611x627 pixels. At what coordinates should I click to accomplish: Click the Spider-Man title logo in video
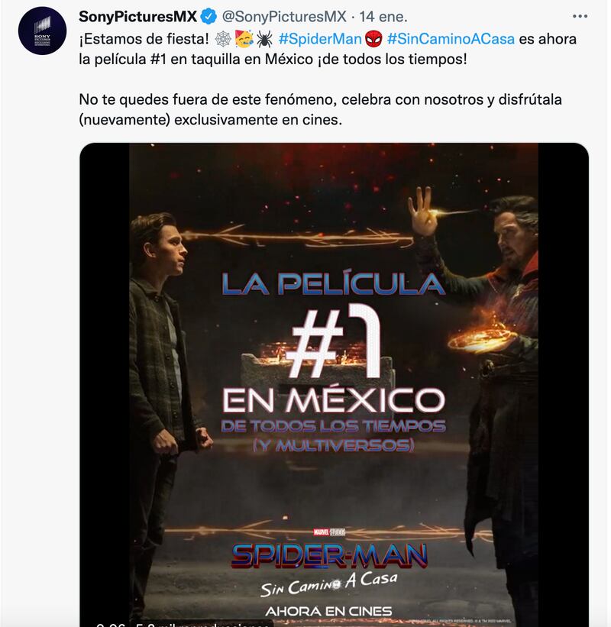pyautogui.click(x=329, y=555)
